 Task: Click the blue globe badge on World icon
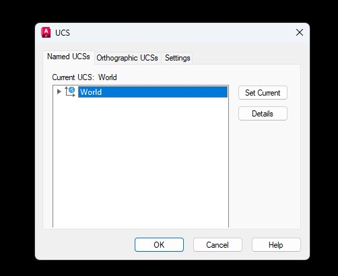tap(72, 90)
